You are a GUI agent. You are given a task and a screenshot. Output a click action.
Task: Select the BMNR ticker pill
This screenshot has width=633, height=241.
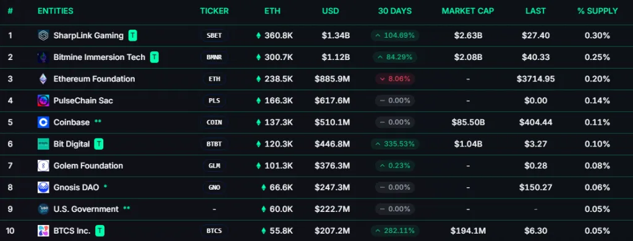point(214,57)
